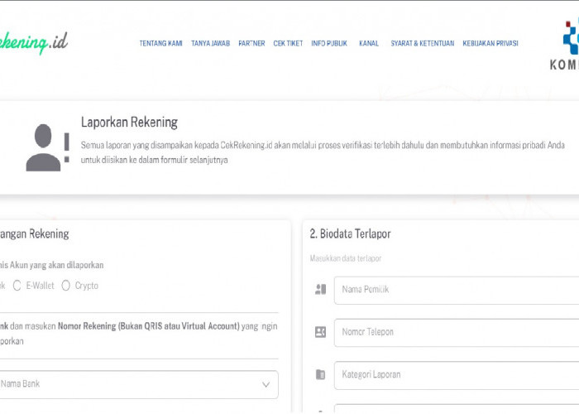Viewport: 579px width, 414px height.
Task: Open the Cek Tiket link
Action: [x=288, y=43]
